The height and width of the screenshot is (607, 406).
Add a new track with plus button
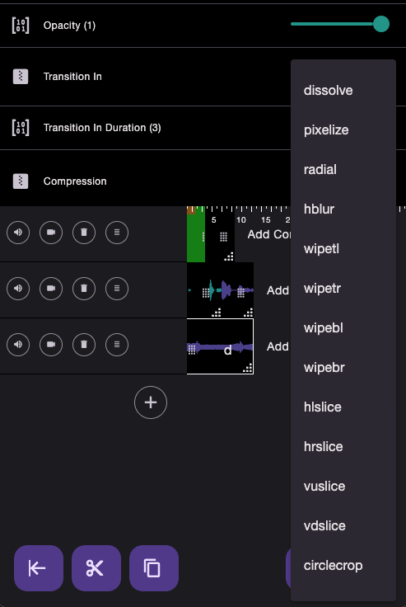[x=151, y=402]
